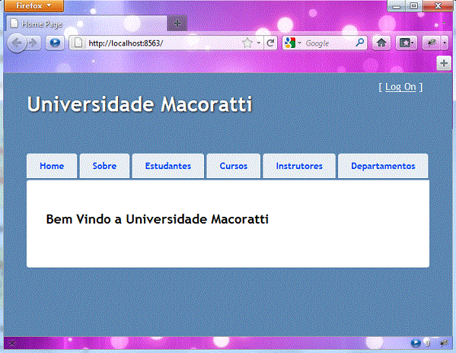Click the add-on icon in the bottom status bar
The width and height of the screenshot is (456, 353).
(444, 343)
